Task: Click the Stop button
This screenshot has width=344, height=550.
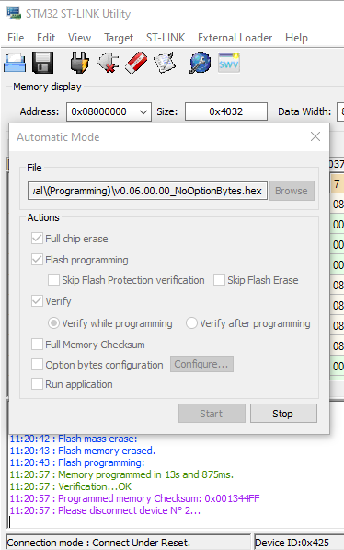Action: pos(283,414)
